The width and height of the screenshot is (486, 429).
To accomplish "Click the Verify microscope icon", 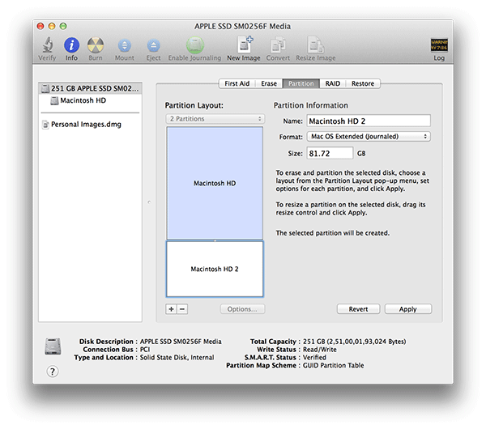I will pos(48,46).
